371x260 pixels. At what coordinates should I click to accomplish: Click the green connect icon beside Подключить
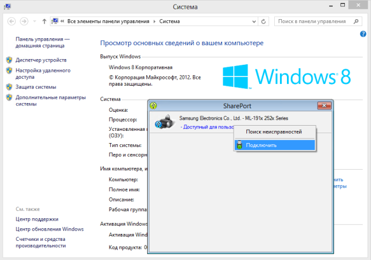(239, 145)
